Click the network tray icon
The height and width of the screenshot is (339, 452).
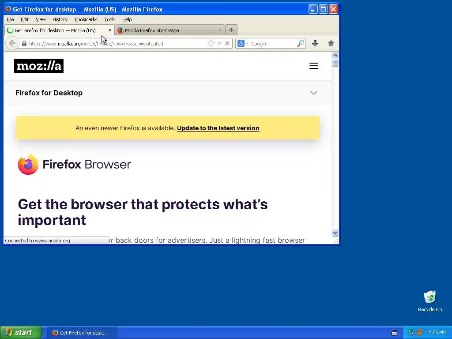[411, 332]
